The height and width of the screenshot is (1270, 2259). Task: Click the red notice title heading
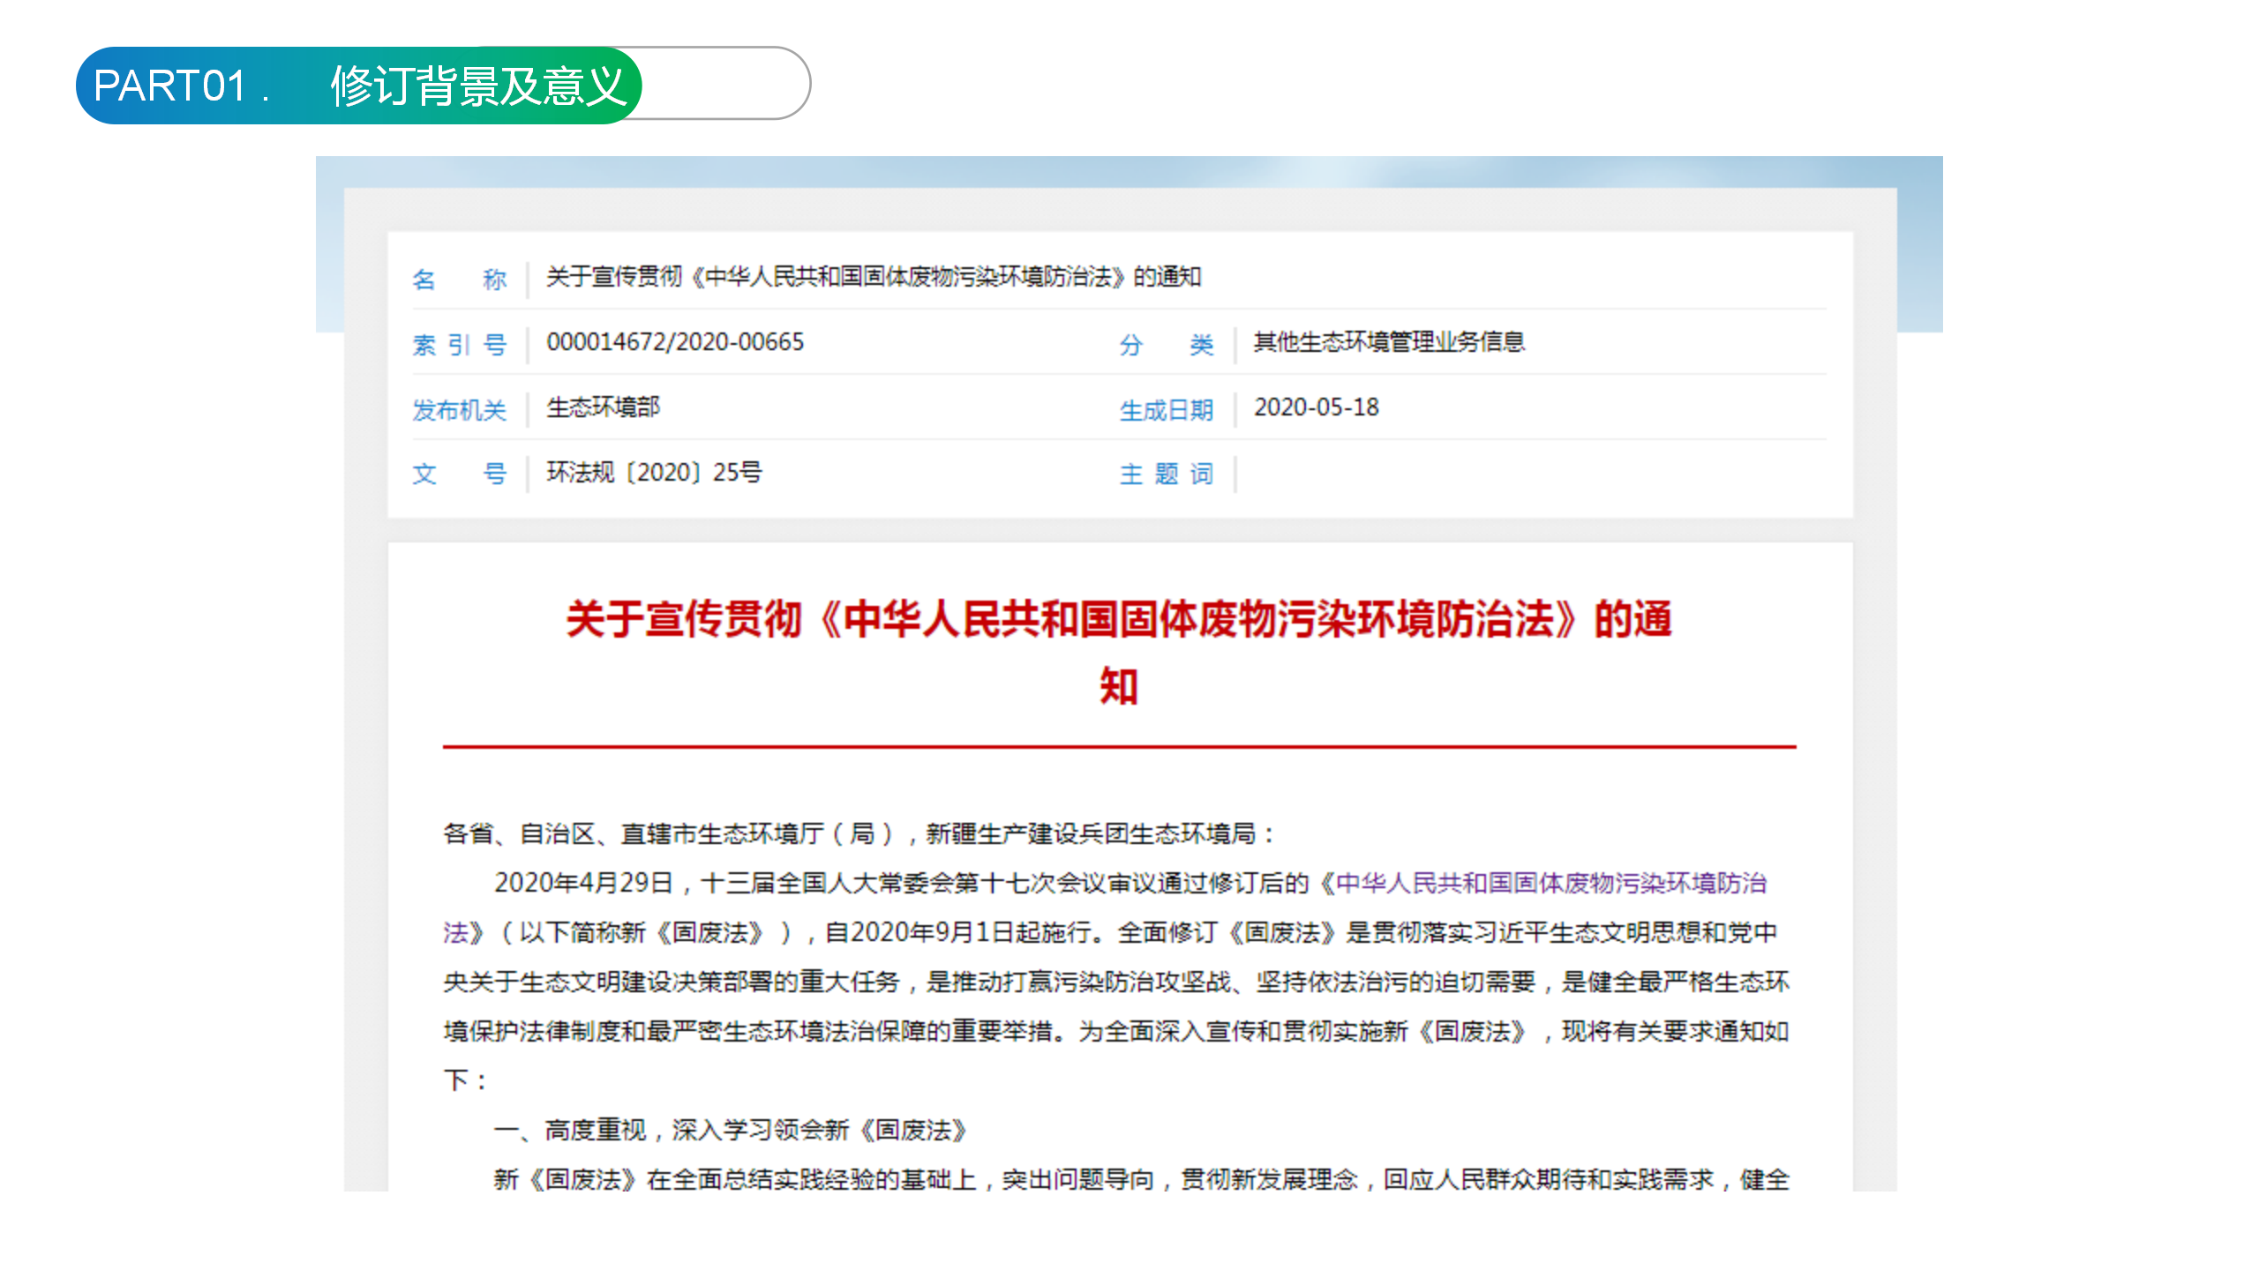click(x=1119, y=652)
